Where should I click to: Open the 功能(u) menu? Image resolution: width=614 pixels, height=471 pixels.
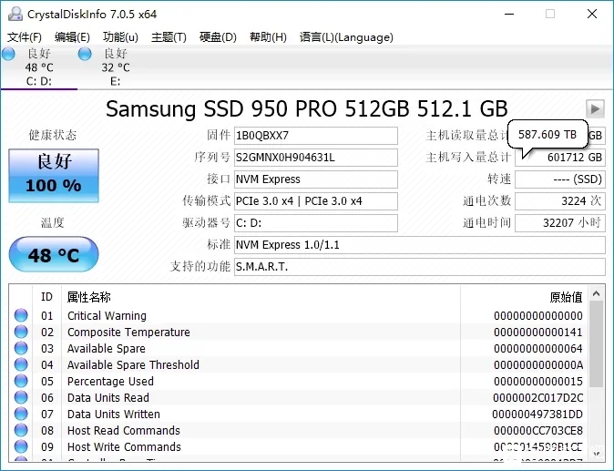[120, 37]
